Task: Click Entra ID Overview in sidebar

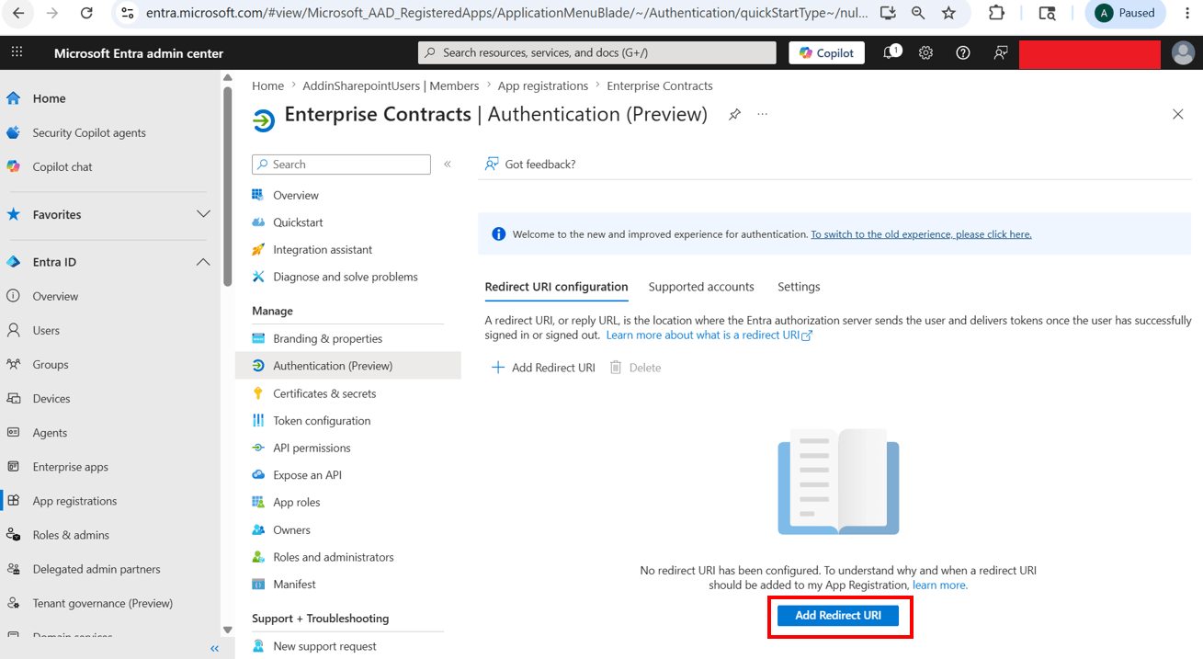Action: click(x=55, y=296)
